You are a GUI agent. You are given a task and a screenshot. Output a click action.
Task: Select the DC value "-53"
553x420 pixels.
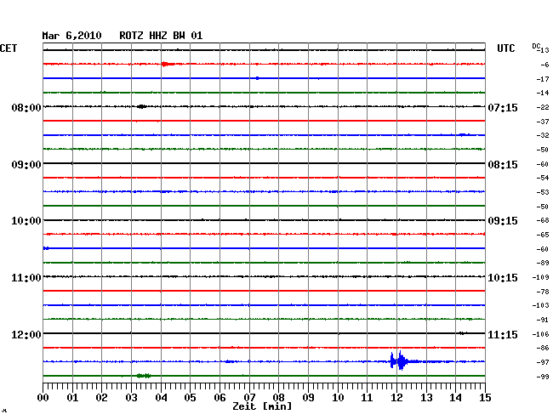coord(543,192)
